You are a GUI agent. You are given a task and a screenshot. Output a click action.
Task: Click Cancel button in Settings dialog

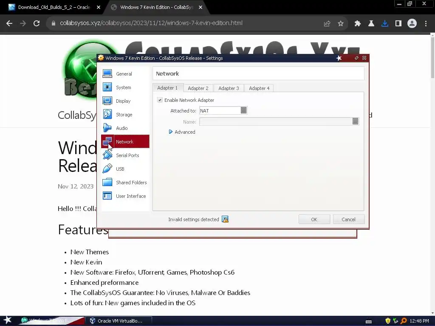coord(348,219)
